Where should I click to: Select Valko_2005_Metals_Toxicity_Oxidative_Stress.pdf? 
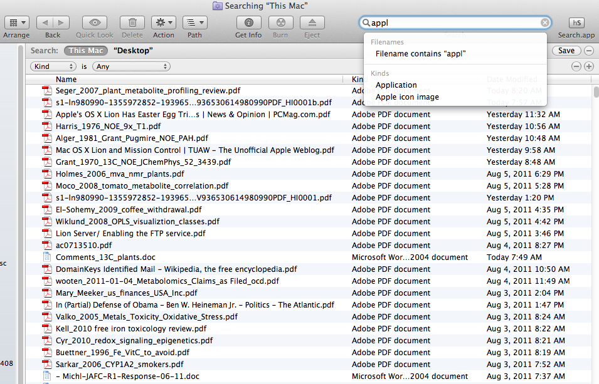pos(147,317)
